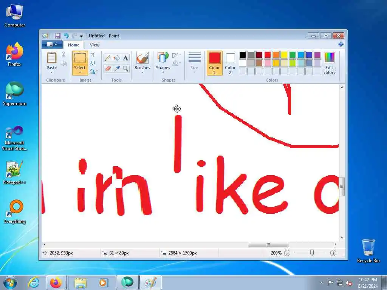Expand the Select dropdown arrow
This screenshot has height=290, width=387.
[80, 72]
